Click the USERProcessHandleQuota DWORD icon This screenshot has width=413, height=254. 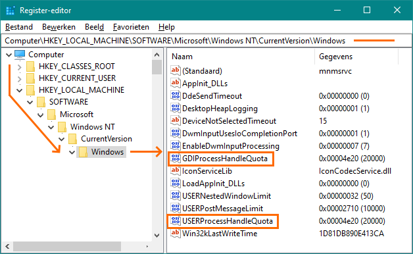(176, 220)
